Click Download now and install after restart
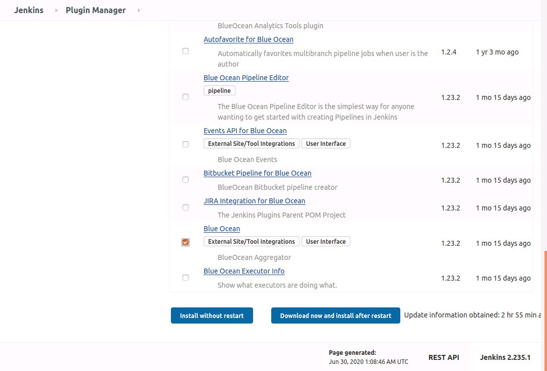547x371 pixels. [x=335, y=315]
